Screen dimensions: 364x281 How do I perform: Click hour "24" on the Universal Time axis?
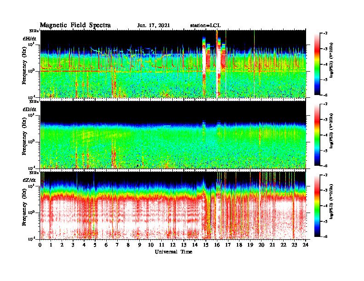pyautogui.click(x=306, y=245)
